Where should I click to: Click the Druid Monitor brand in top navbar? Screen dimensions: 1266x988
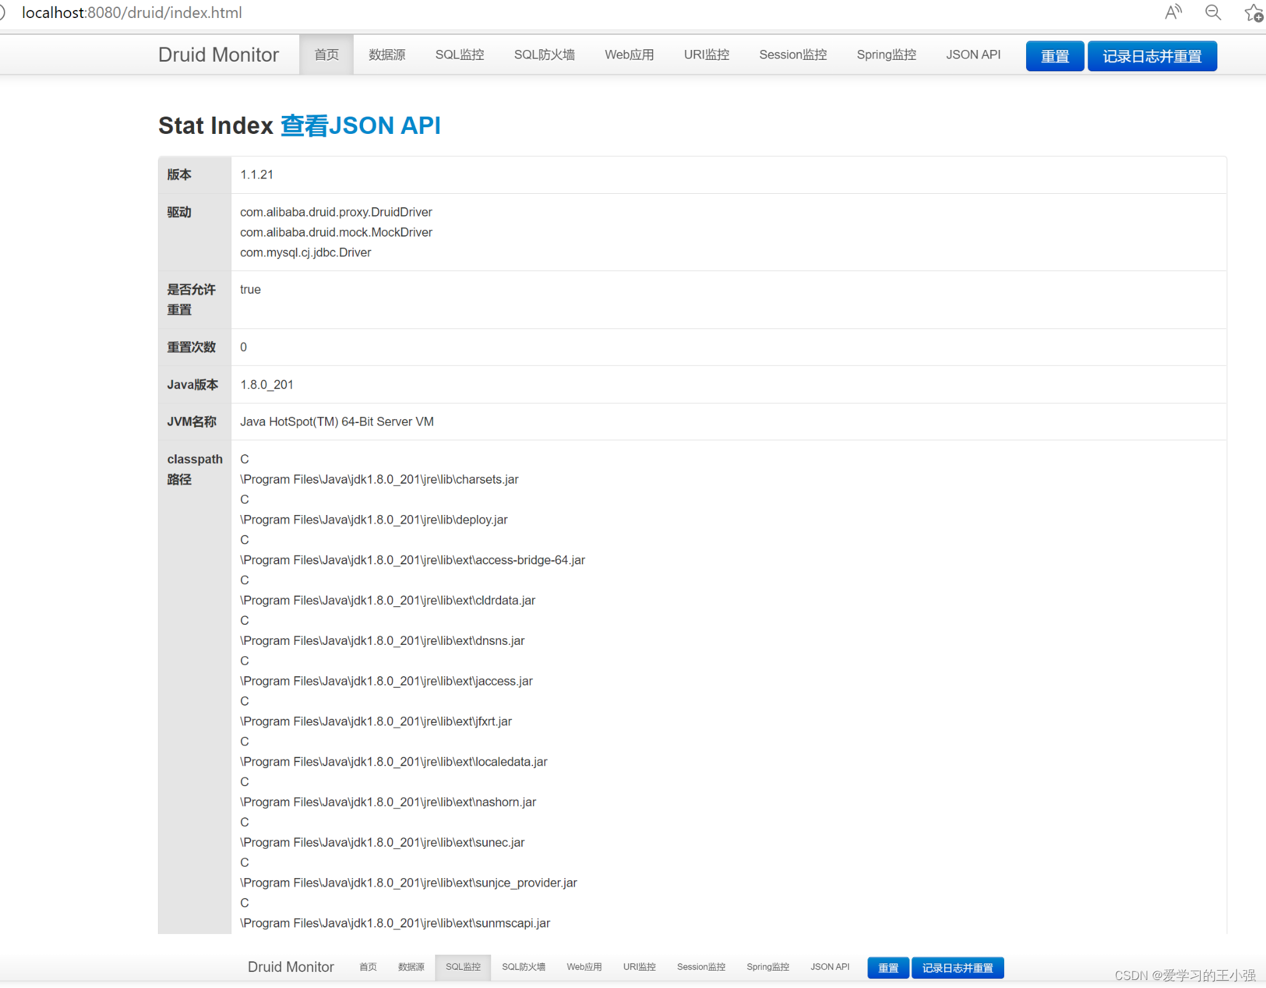point(219,55)
